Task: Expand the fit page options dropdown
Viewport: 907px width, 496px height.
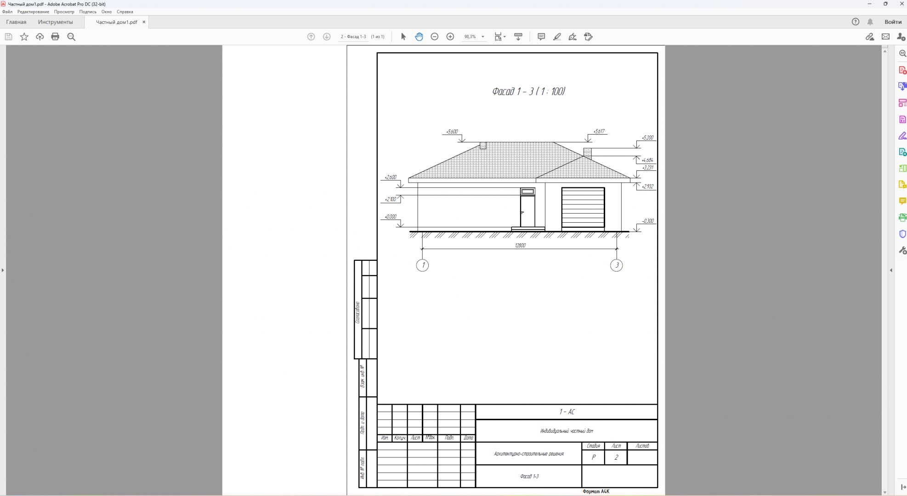Action: 505,37
